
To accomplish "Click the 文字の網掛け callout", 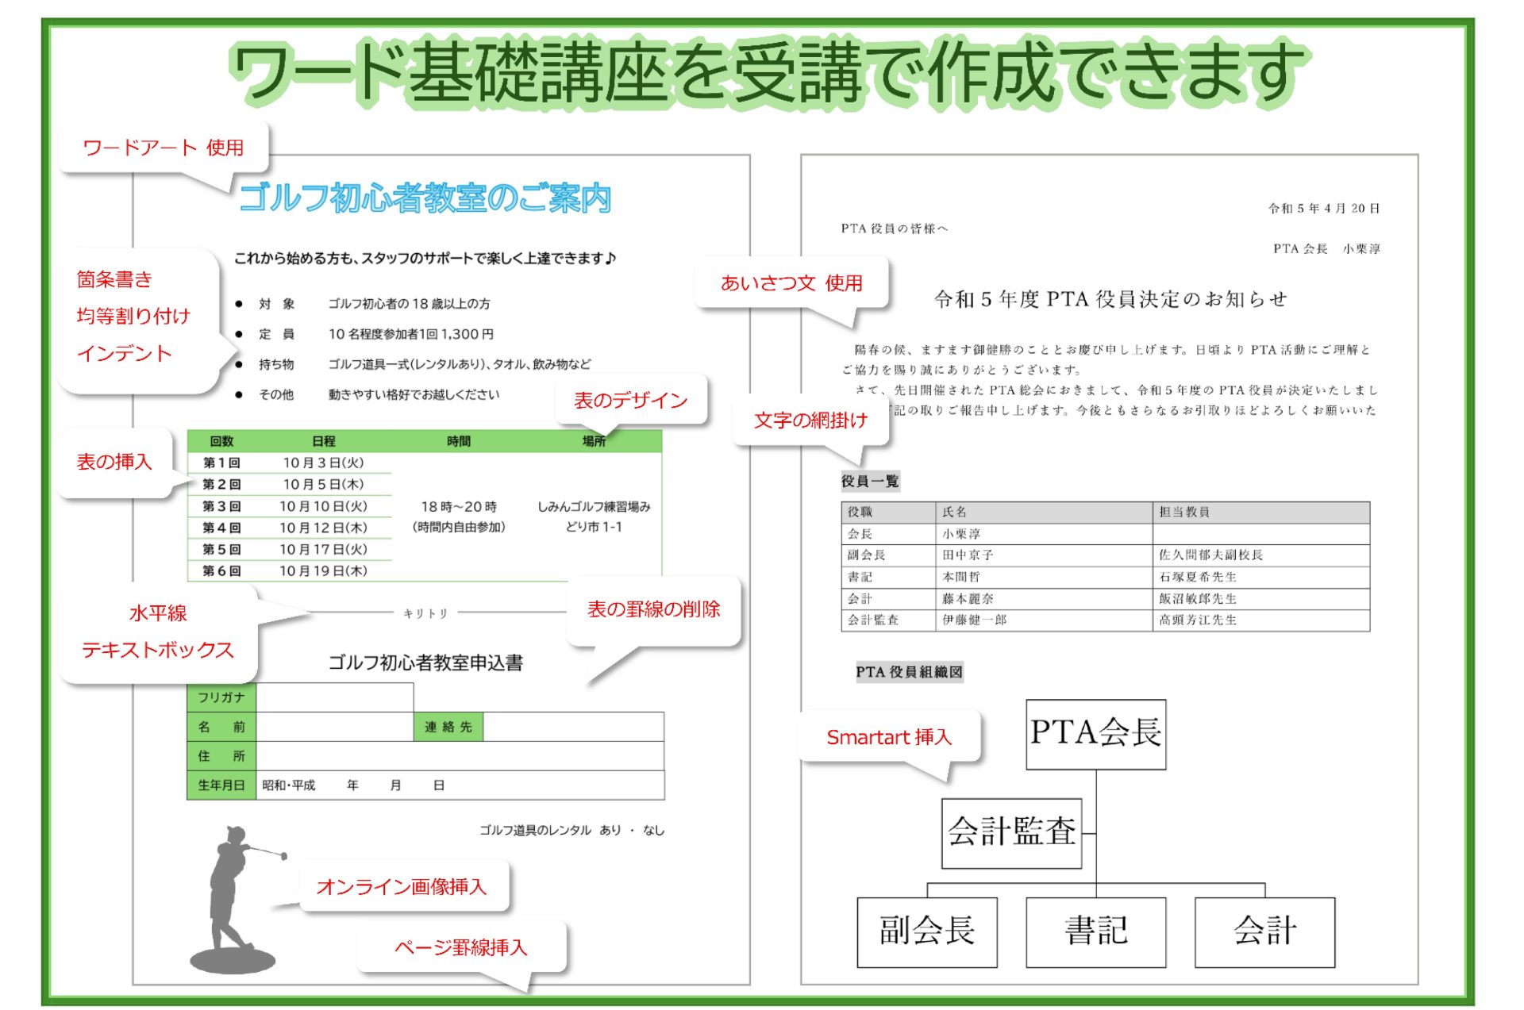I will pos(810,421).
